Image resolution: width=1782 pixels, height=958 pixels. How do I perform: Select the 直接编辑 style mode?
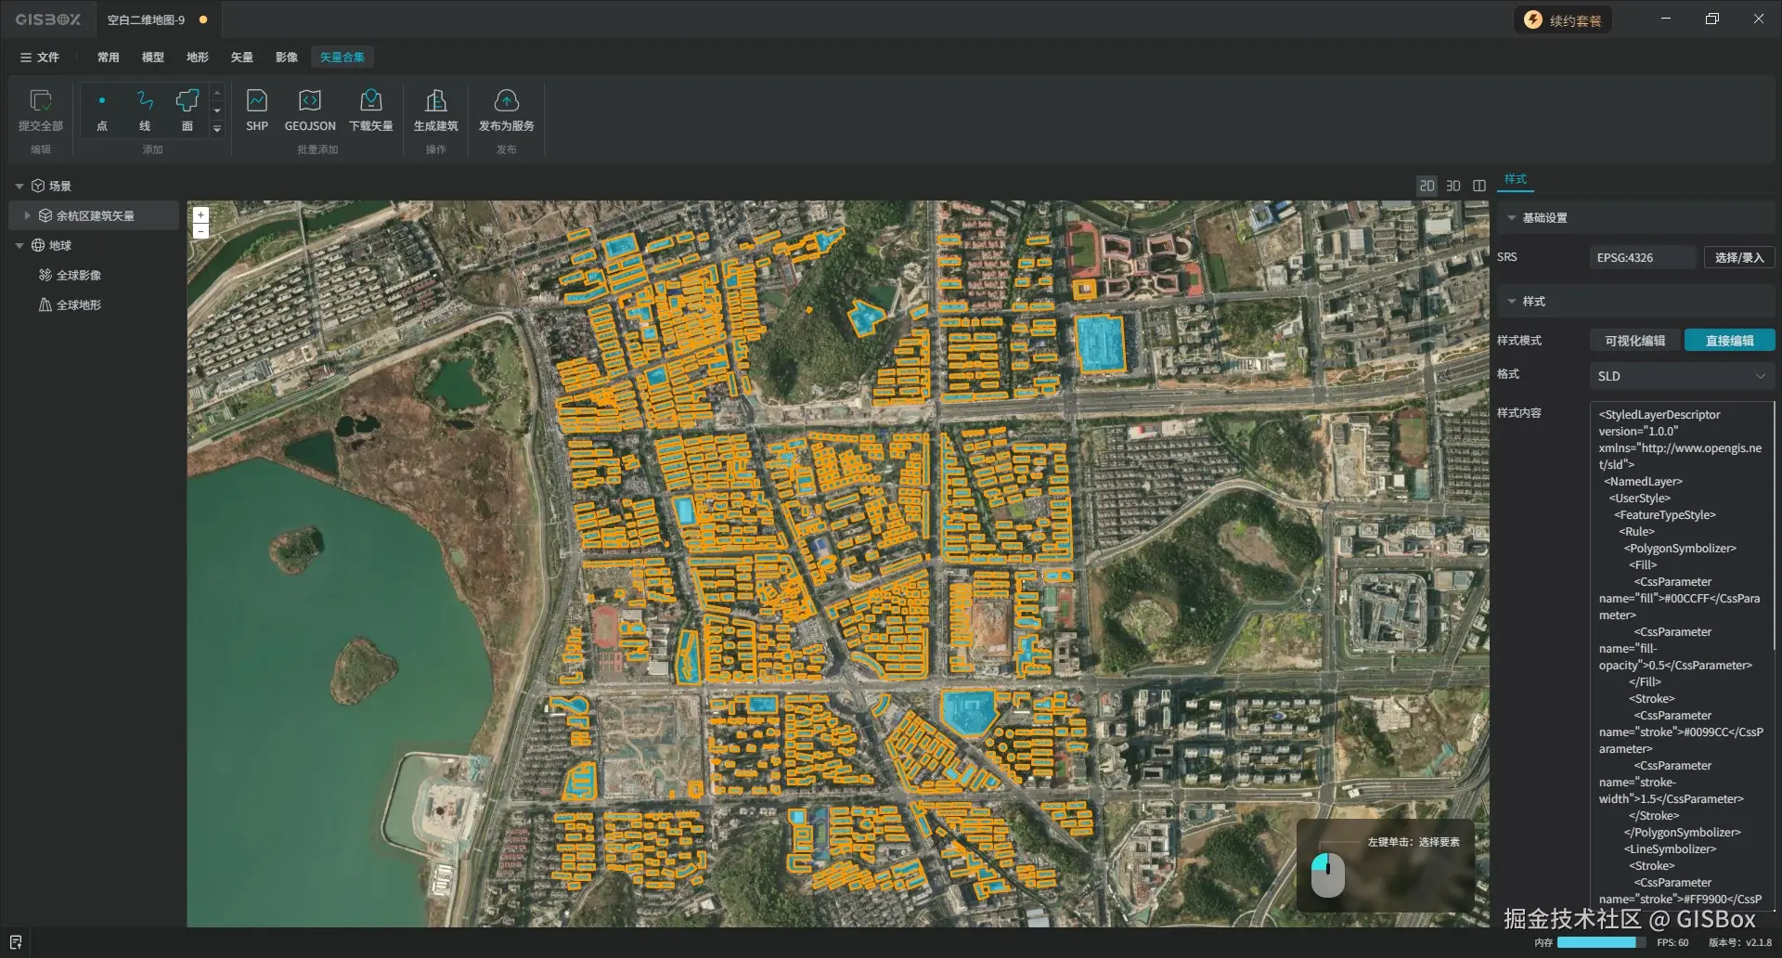point(1730,341)
